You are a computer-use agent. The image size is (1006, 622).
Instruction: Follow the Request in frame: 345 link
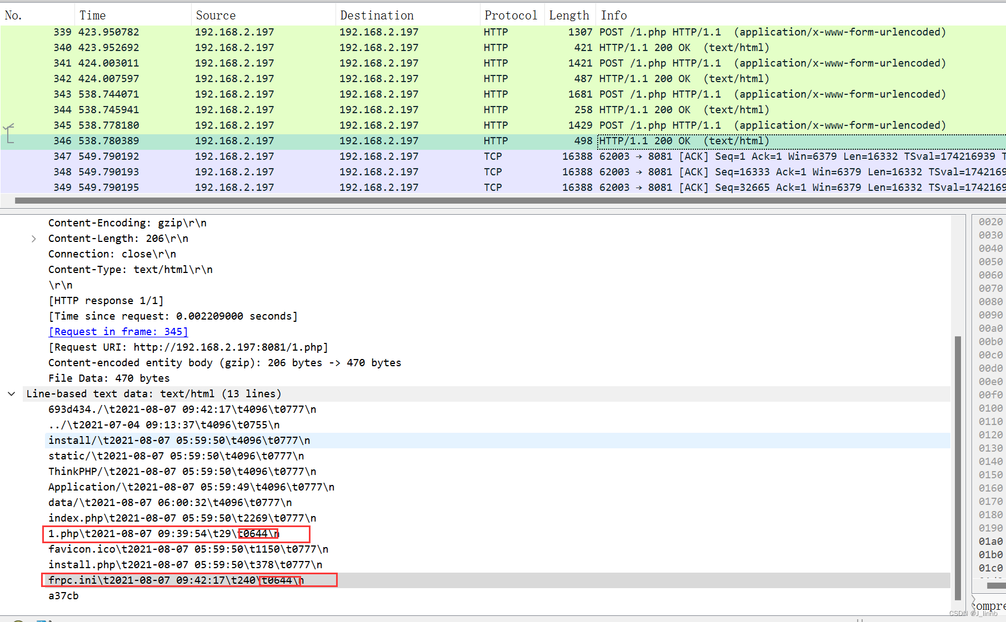(x=118, y=331)
